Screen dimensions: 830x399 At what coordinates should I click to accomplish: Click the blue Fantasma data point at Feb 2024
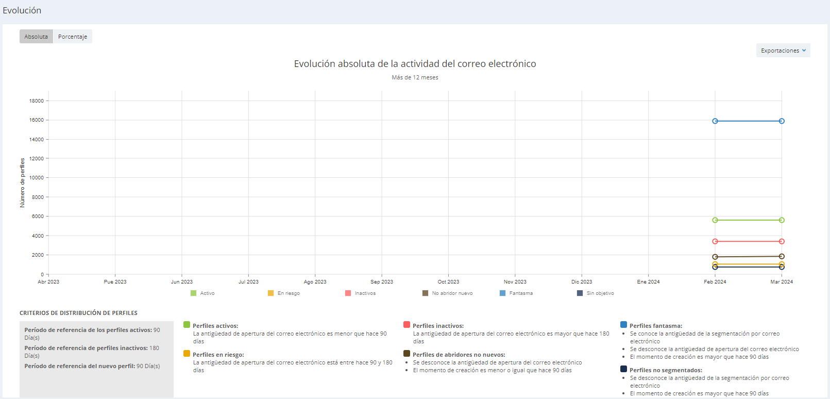715,121
